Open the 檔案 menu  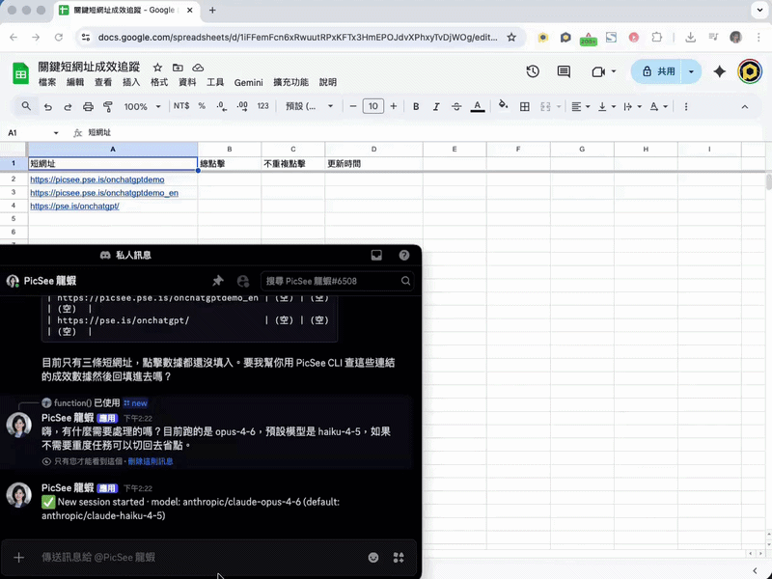pos(46,83)
